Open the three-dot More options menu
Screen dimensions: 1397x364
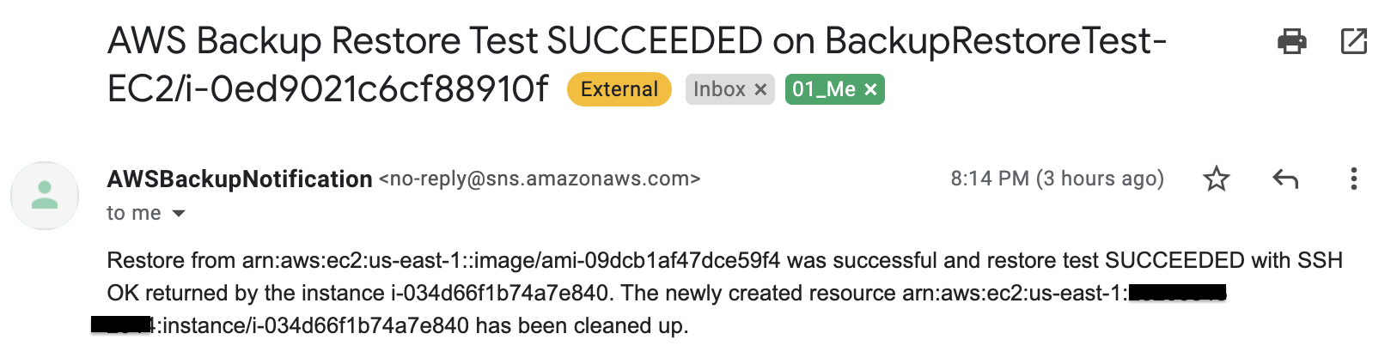(x=1354, y=179)
